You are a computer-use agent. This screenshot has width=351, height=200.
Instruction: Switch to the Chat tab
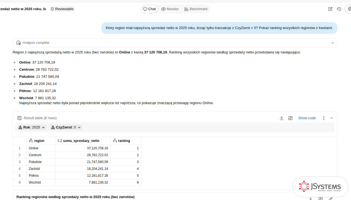click(x=149, y=9)
